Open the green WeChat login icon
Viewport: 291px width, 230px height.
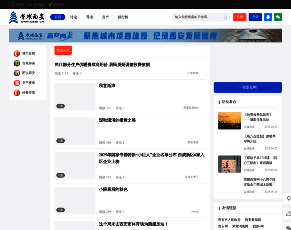click(278, 17)
